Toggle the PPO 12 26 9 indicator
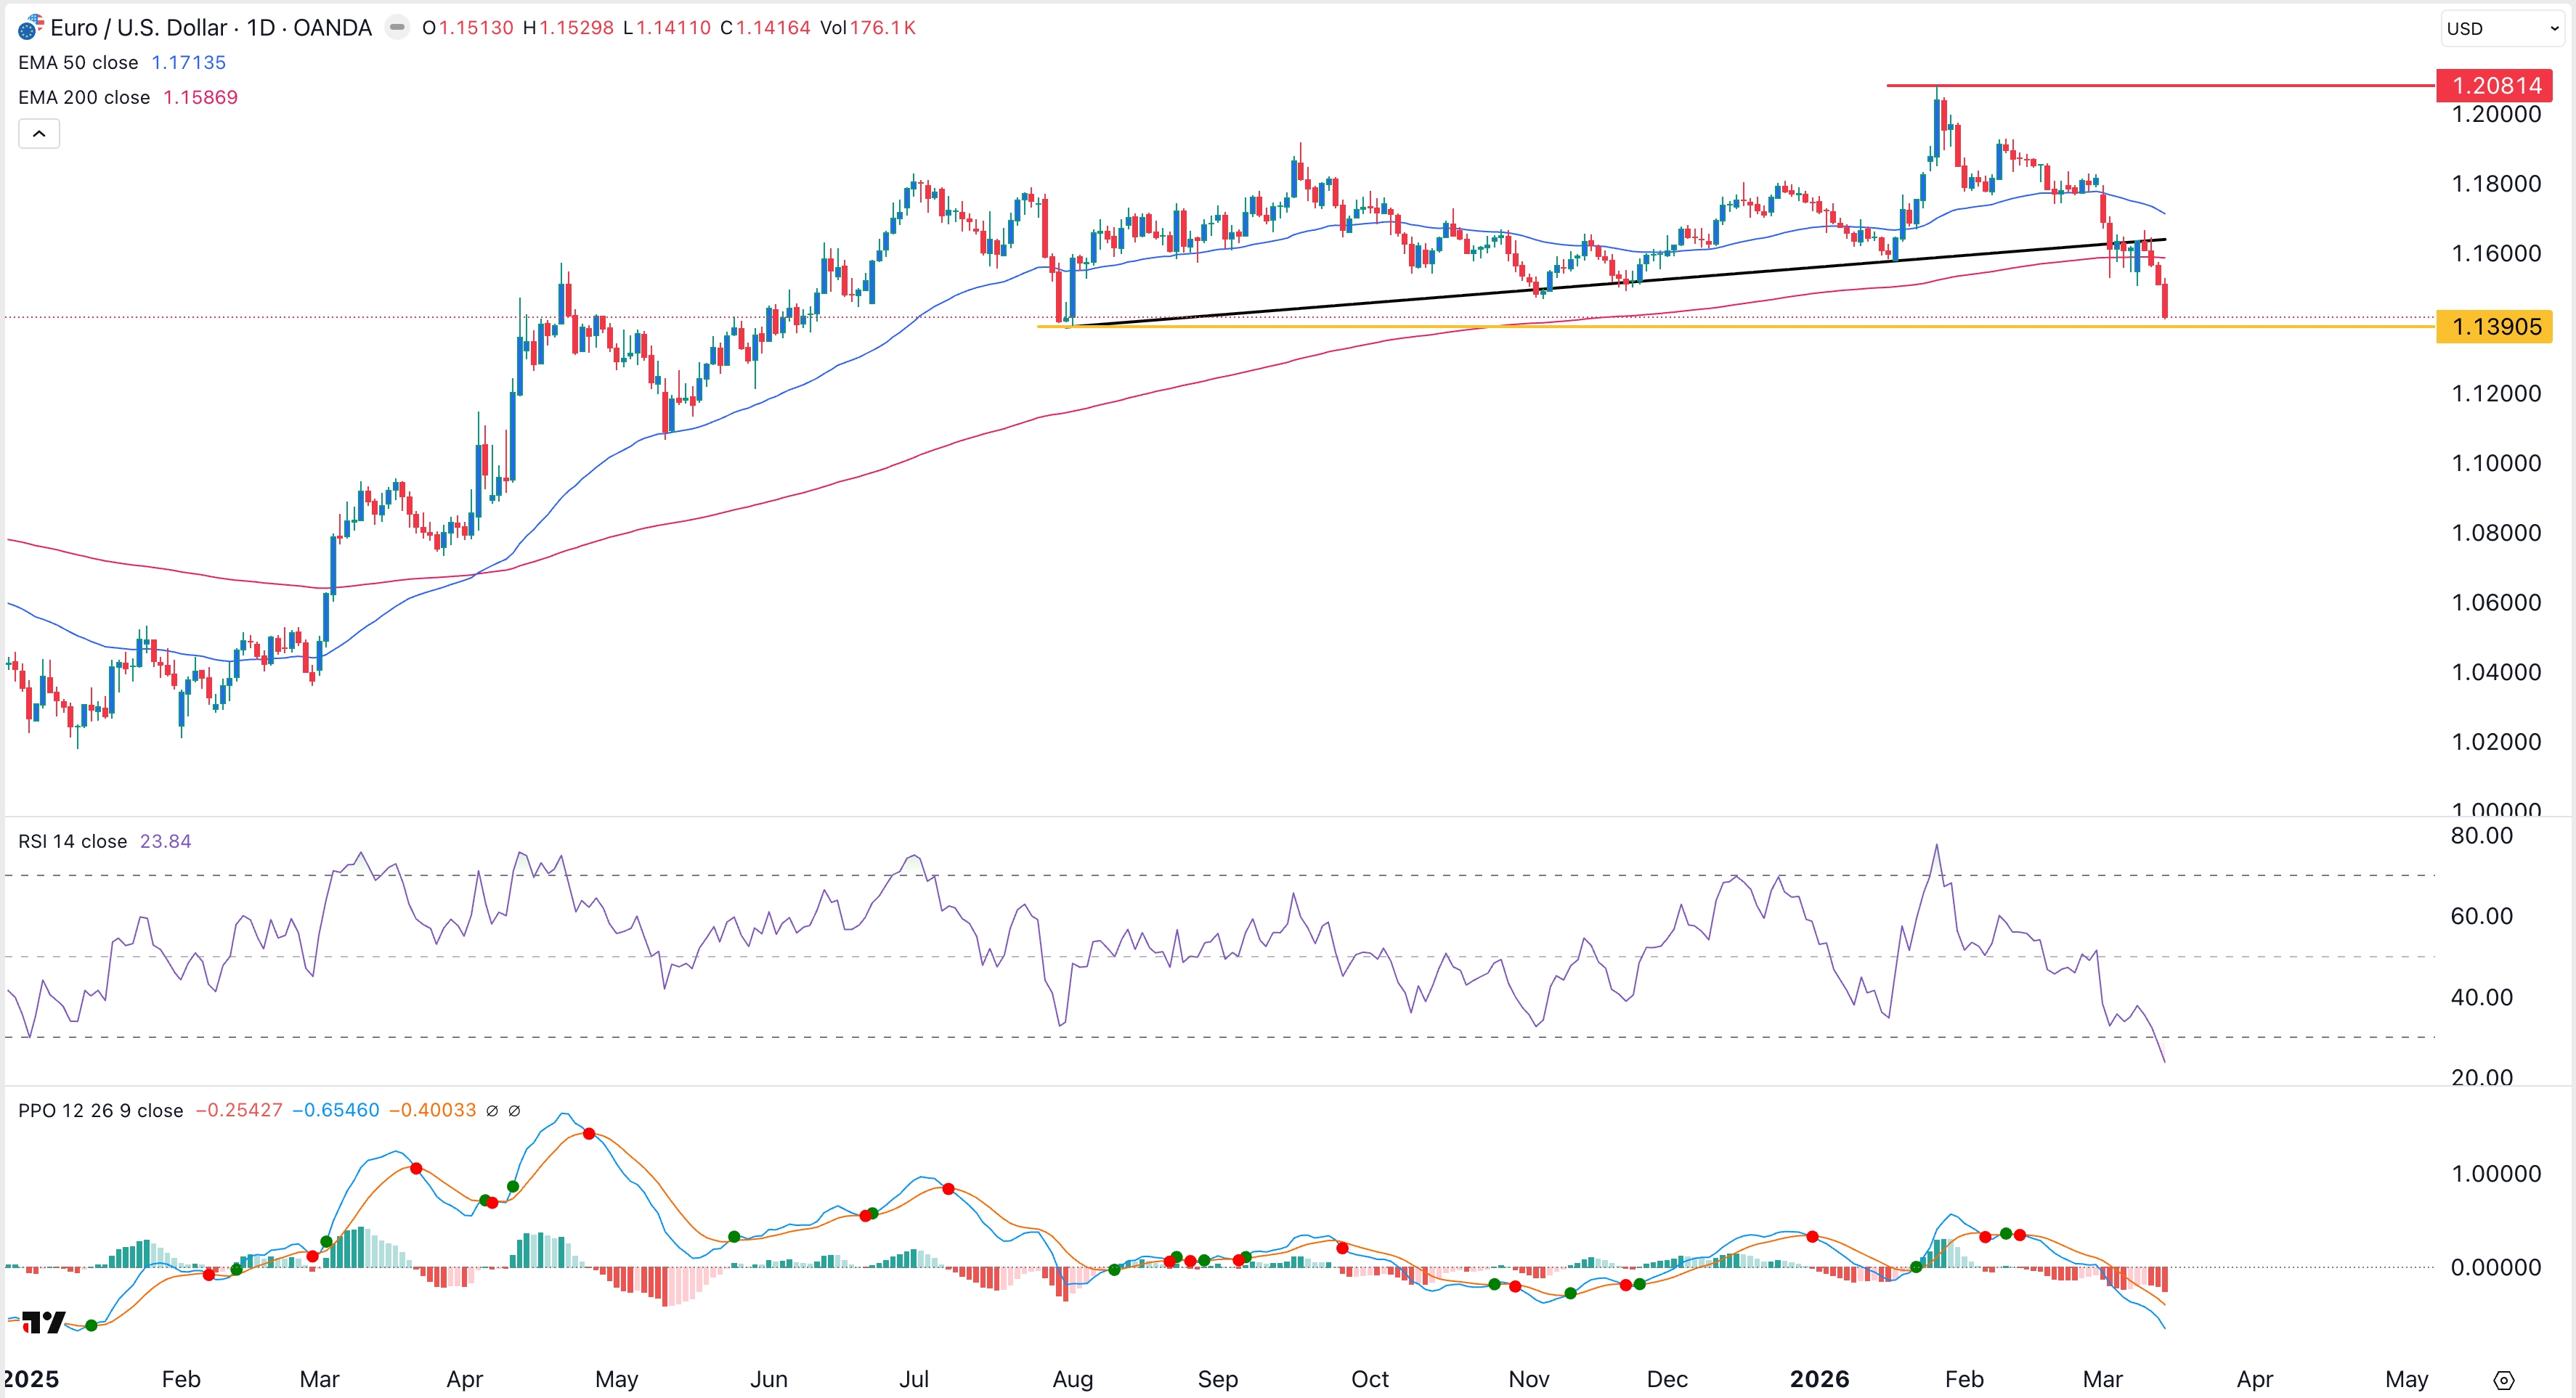Image resolution: width=2576 pixels, height=1398 pixels. coord(100,1111)
